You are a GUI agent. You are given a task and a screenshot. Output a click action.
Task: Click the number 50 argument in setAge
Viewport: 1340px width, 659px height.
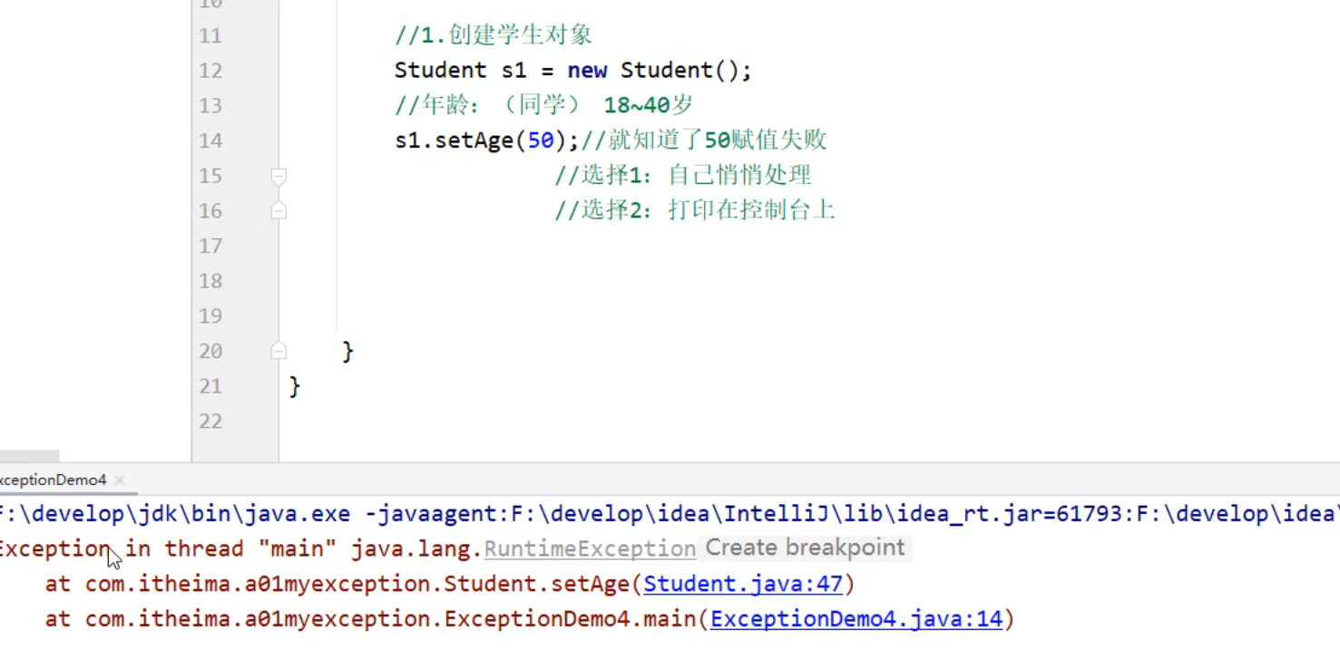pyautogui.click(x=541, y=141)
